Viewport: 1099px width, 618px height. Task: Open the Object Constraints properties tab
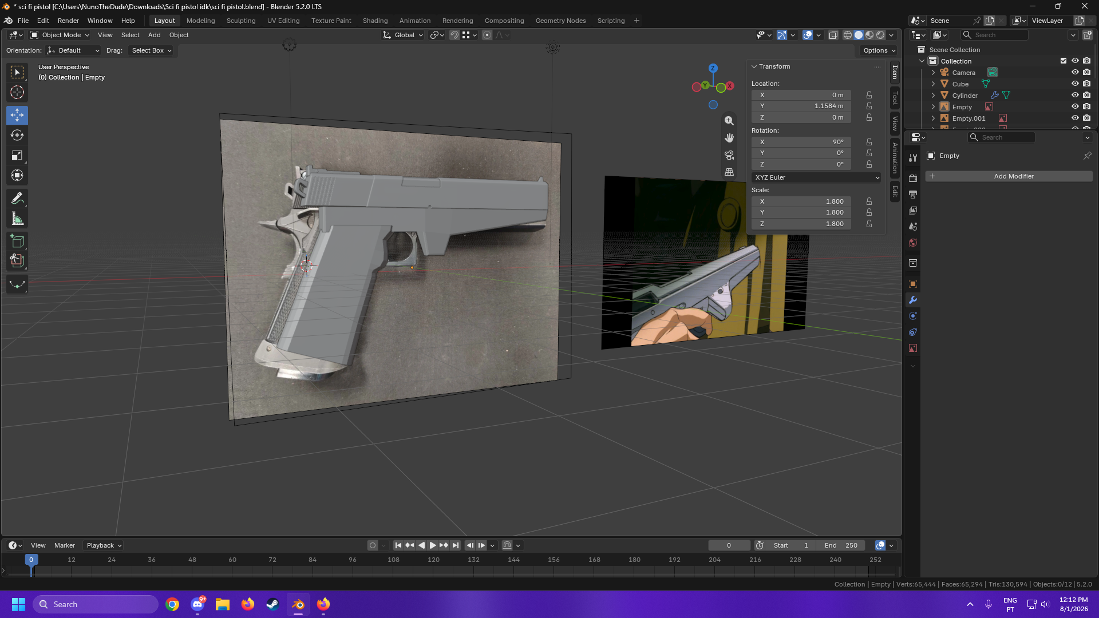(x=913, y=332)
